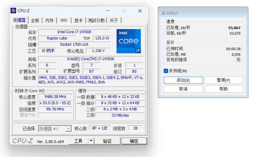This screenshot has height=157, width=258.
Task: Switch to the 显卡 tab
Action: [78, 20]
